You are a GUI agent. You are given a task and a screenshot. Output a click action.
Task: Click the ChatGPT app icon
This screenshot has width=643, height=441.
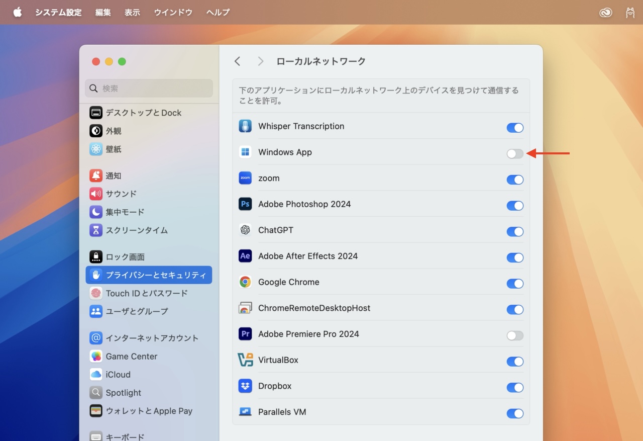[245, 230]
